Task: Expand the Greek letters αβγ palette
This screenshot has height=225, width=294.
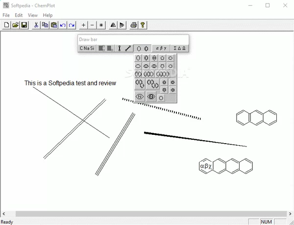Action: click(161, 48)
